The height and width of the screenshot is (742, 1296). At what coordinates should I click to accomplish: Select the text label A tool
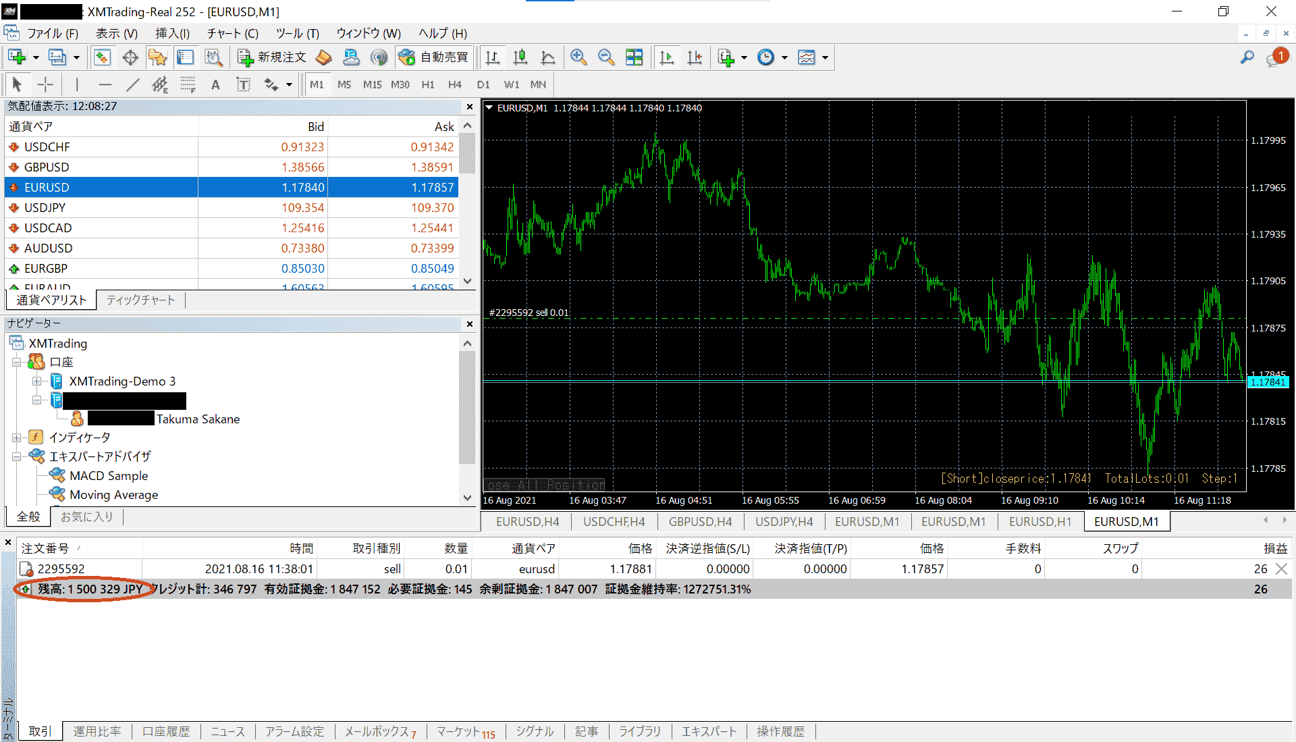[x=215, y=84]
